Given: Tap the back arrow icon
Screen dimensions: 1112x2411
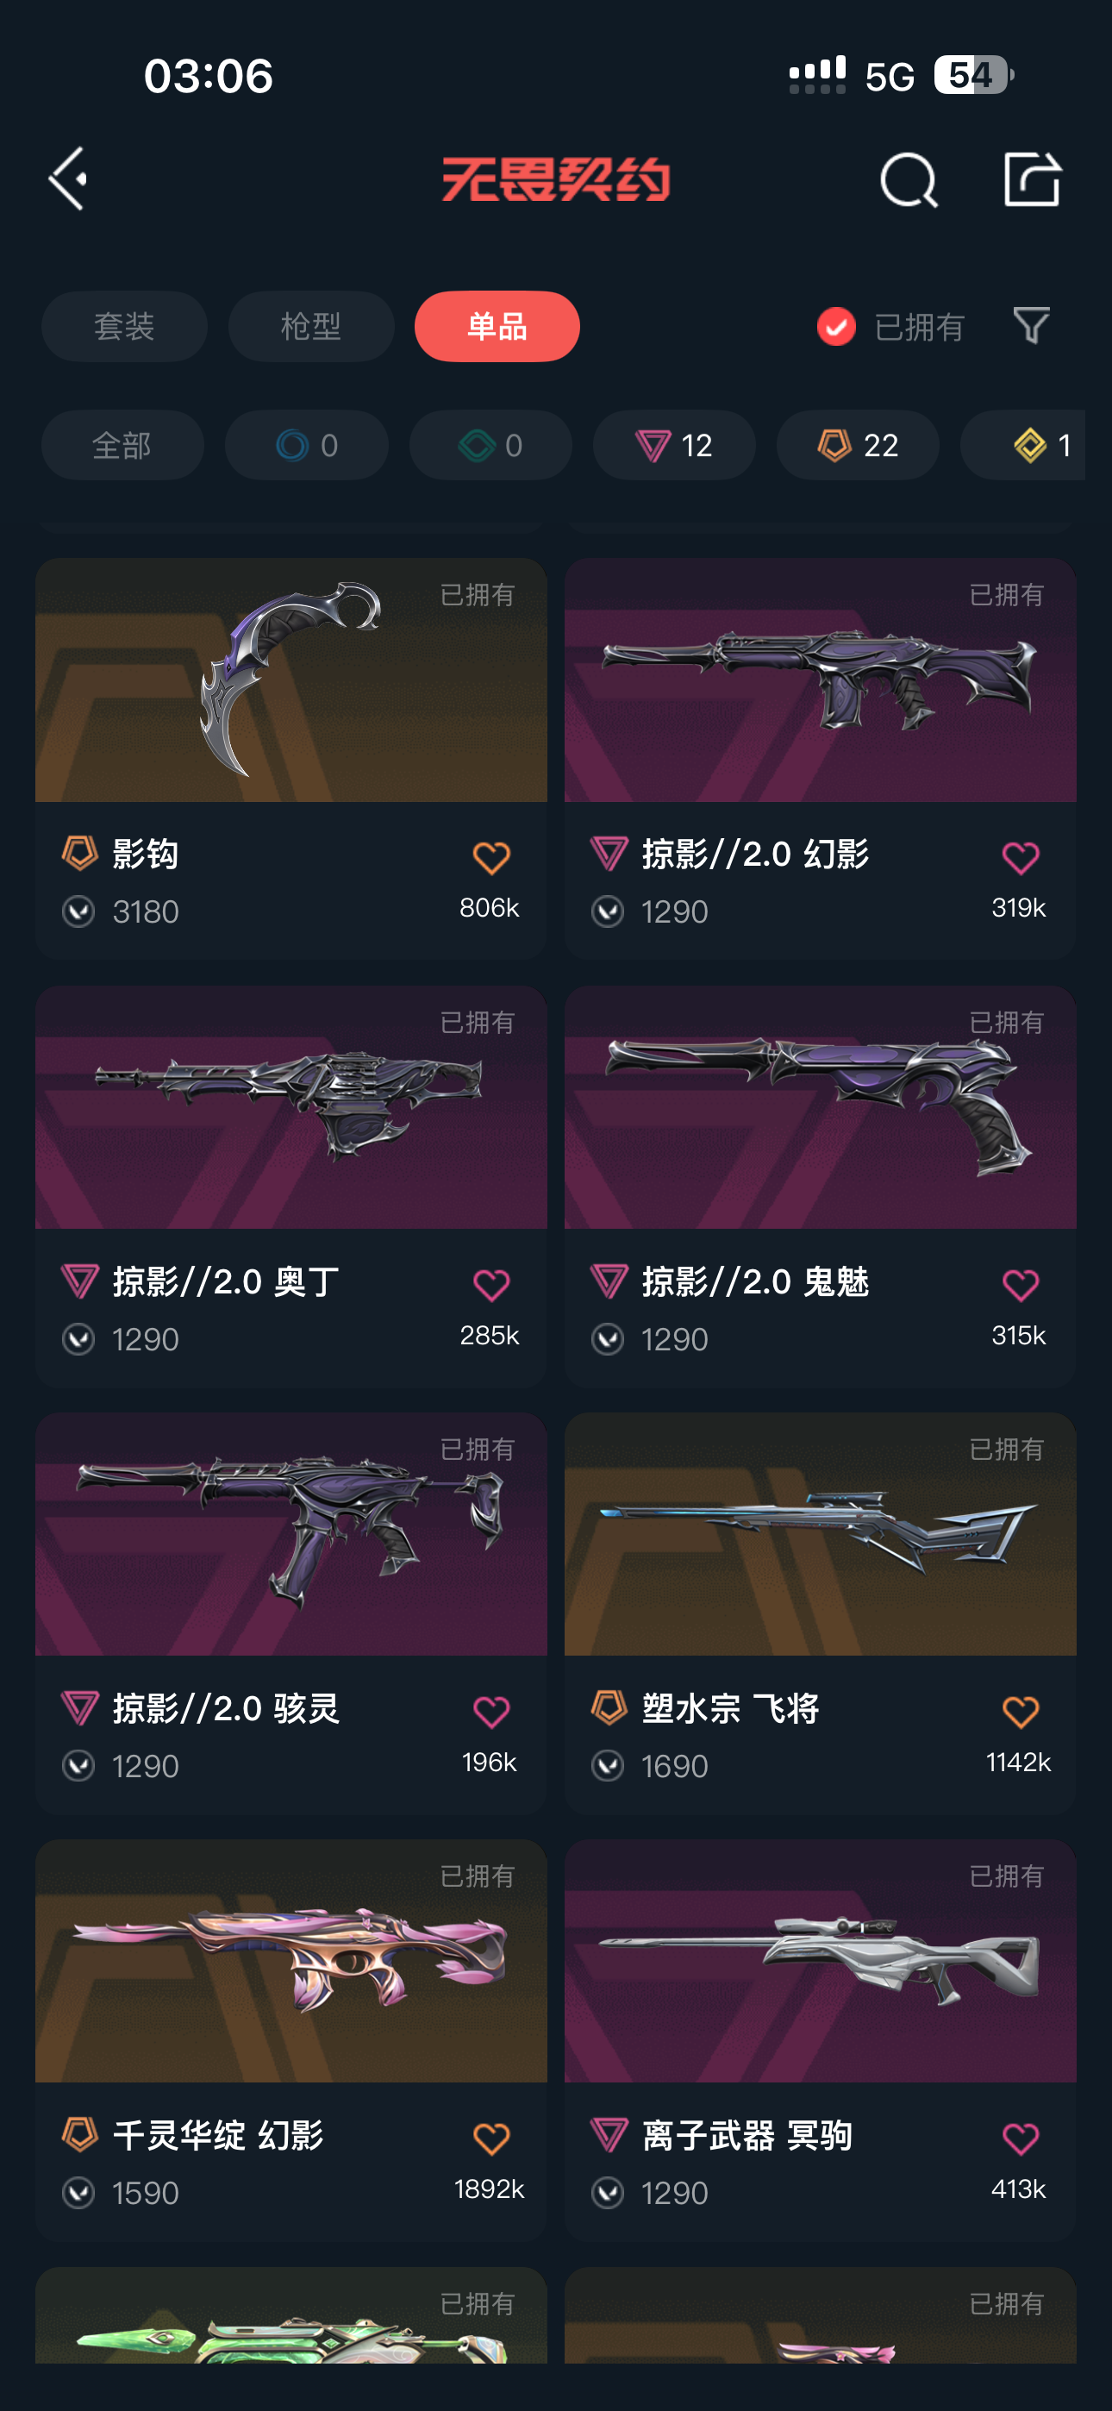Looking at the screenshot, I should pyautogui.click(x=69, y=178).
